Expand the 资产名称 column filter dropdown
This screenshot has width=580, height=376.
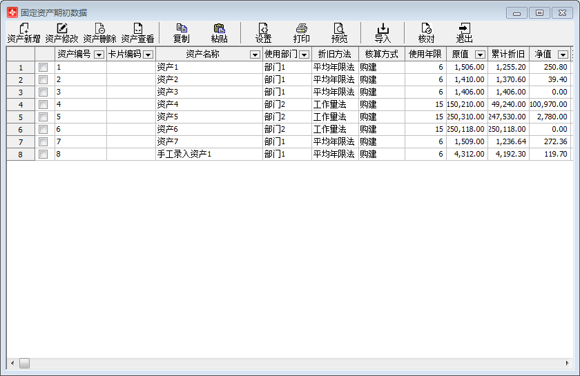pos(255,55)
